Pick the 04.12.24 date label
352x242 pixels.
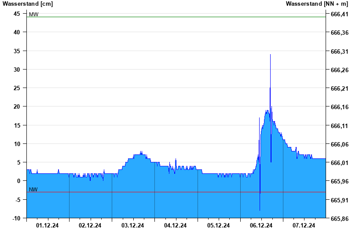tap(176, 226)
